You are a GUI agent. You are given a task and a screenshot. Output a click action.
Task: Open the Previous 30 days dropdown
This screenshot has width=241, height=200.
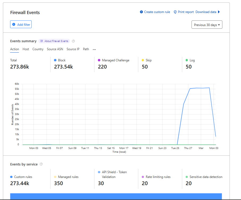coord(207,25)
